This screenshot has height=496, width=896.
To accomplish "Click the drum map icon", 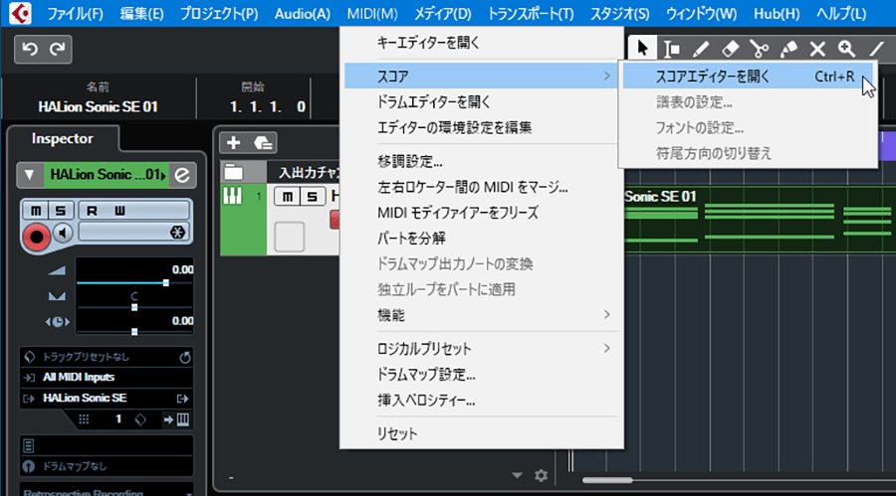I will pyautogui.click(x=29, y=466).
